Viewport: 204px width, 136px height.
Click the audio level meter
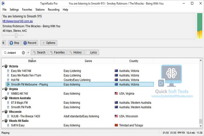click(200, 26)
